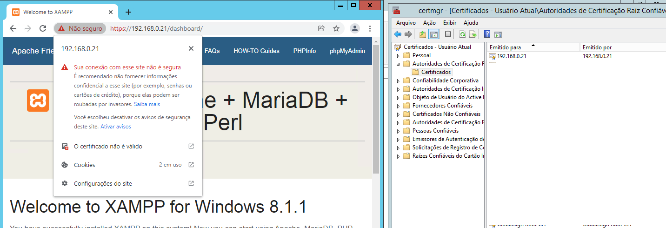This screenshot has width=666, height=228.
Task: Click the Share page icon in address bar
Action: 321,28
